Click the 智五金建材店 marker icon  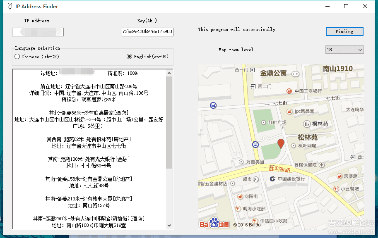pos(233,183)
